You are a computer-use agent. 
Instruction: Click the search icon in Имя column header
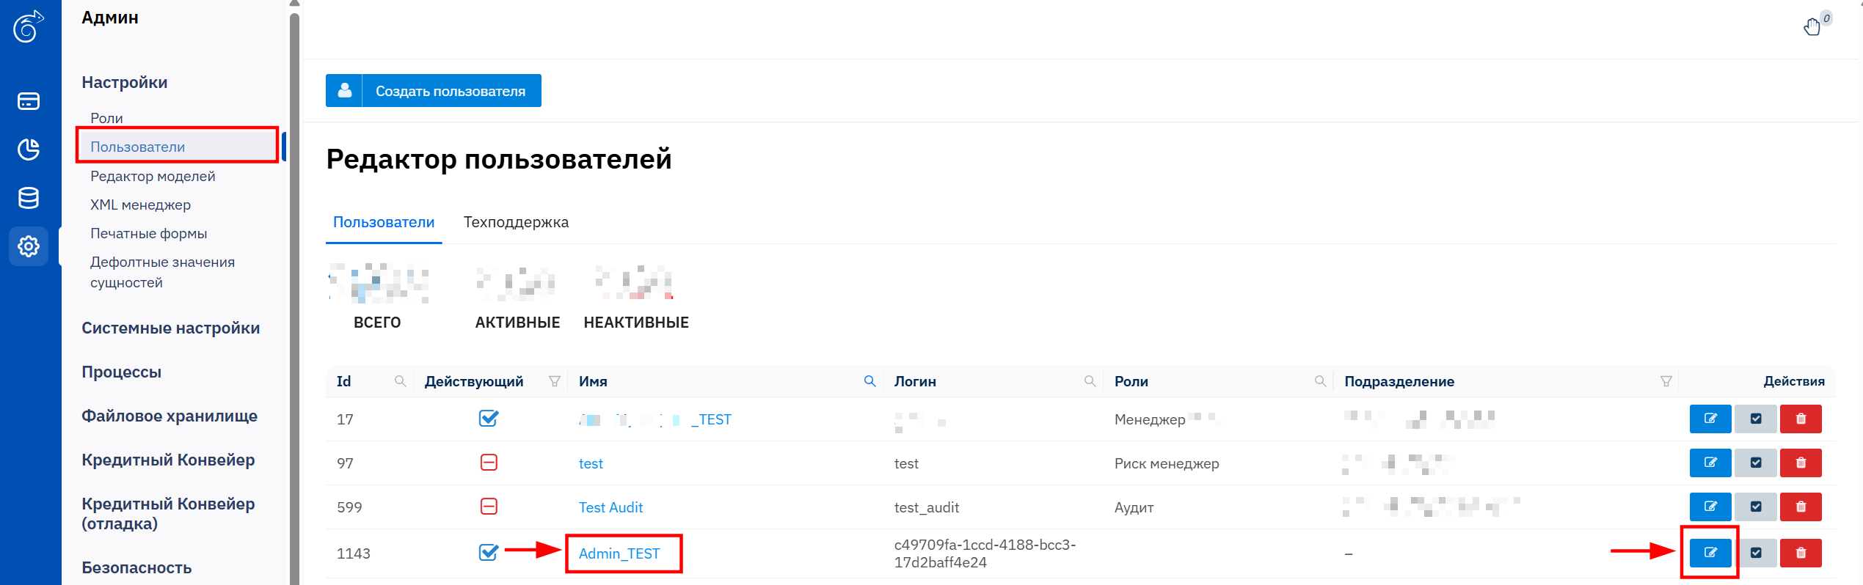(x=869, y=381)
